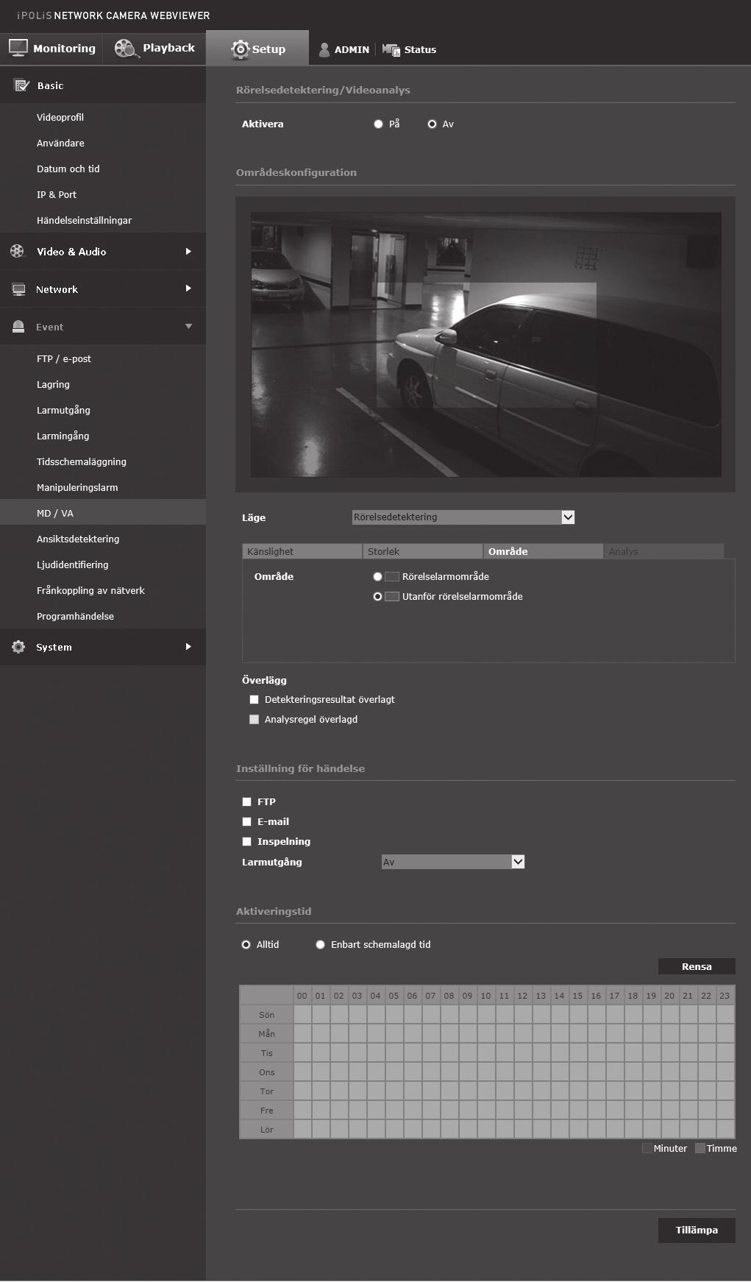
Task: Click the System gear icon
Action: coord(18,647)
